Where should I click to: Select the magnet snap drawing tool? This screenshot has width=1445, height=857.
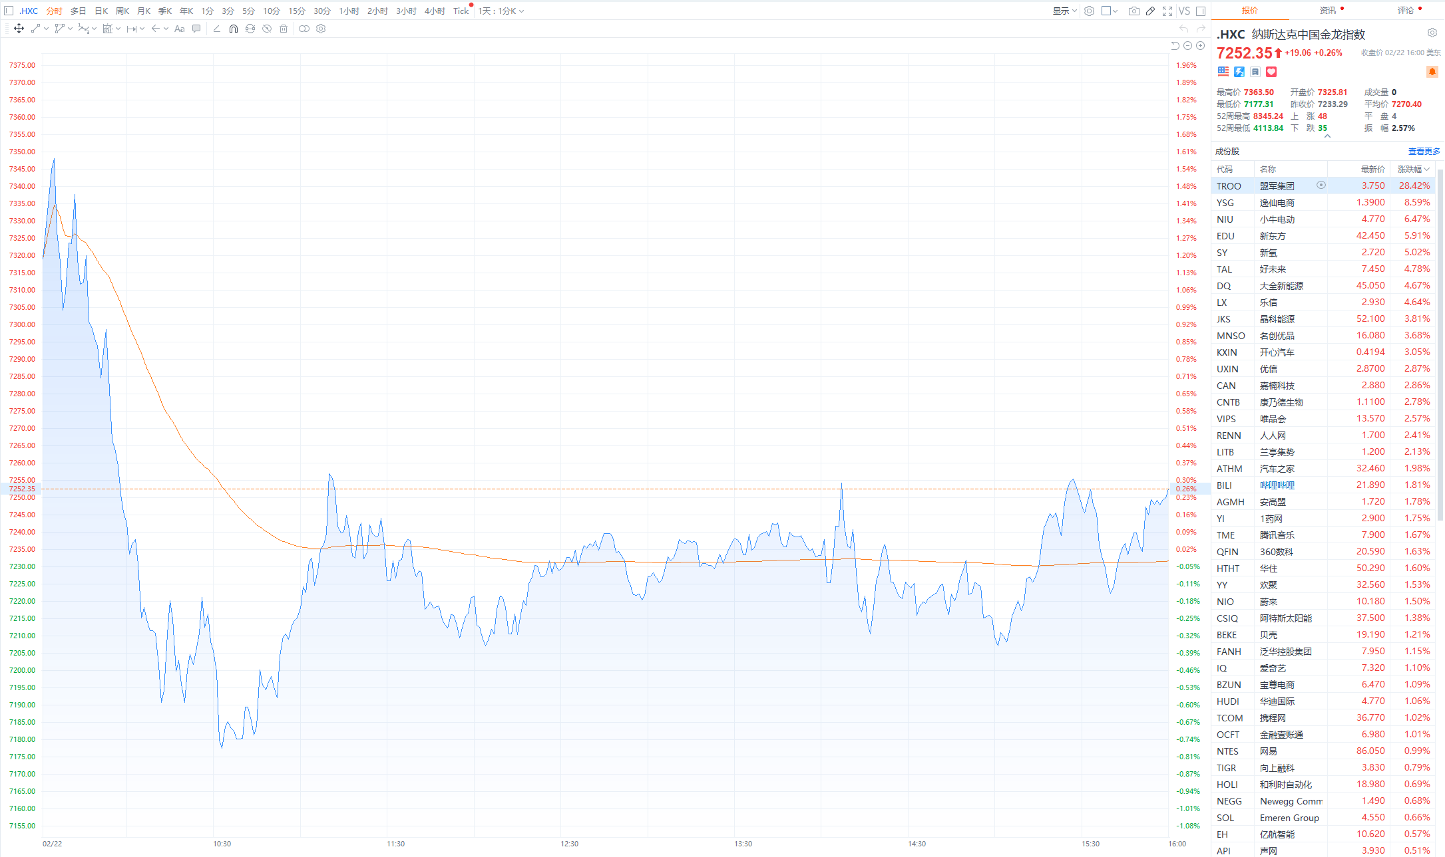click(233, 29)
